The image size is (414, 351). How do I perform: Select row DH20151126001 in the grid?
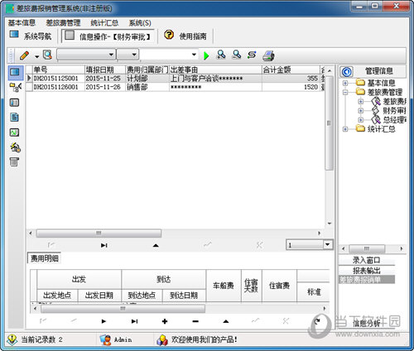[176, 87]
